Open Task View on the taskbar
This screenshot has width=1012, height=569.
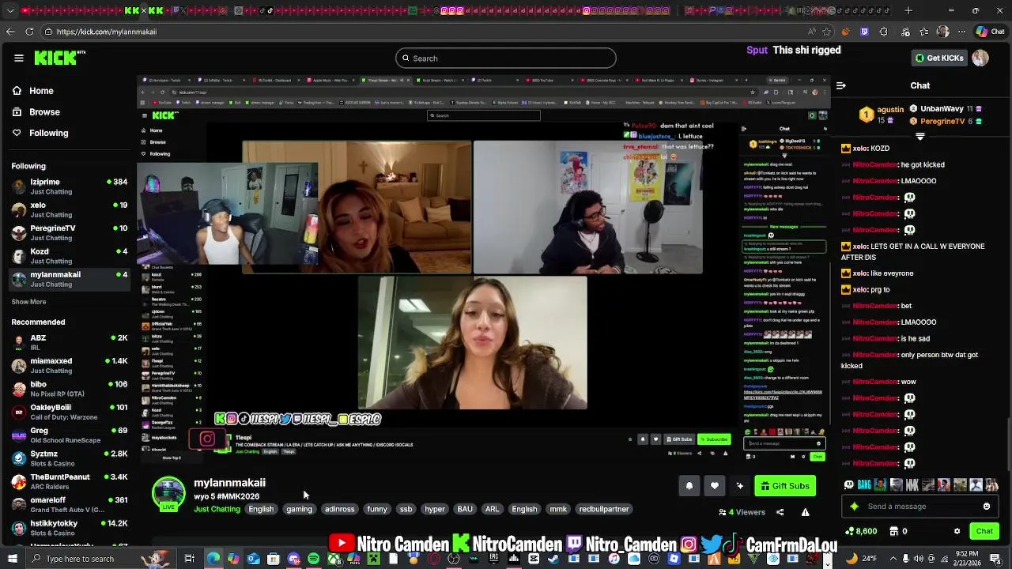(x=190, y=559)
